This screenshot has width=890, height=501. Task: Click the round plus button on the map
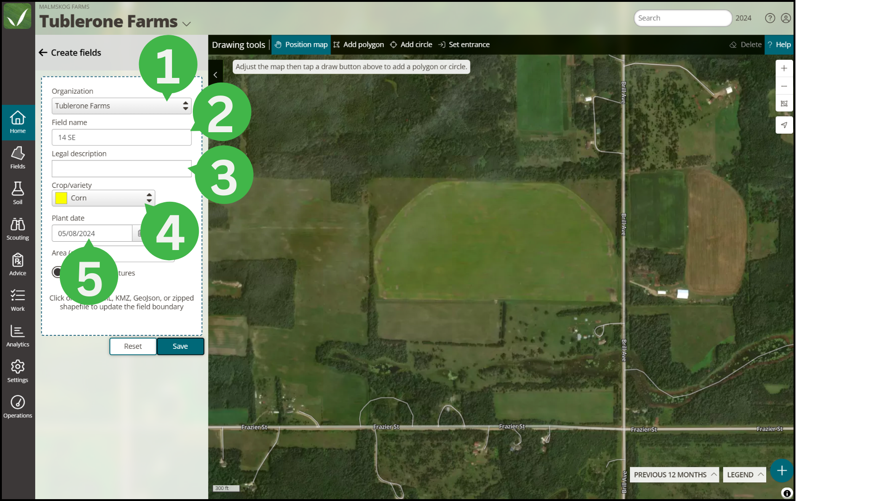point(782,470)
